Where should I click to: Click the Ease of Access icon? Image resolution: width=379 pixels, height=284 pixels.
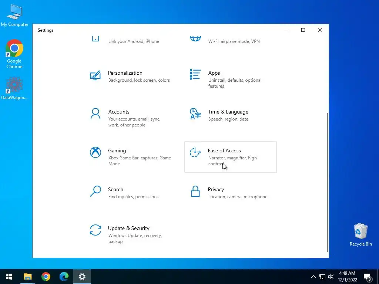195,152
